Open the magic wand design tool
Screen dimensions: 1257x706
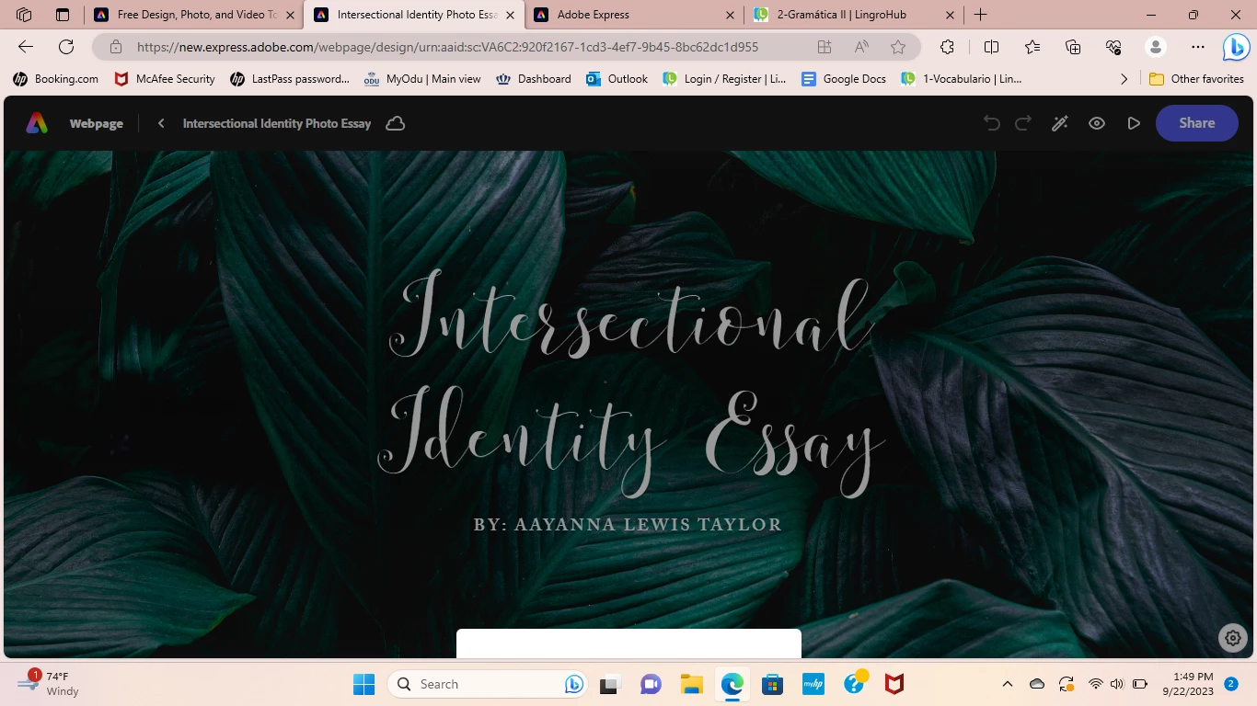coord(1060,123)
